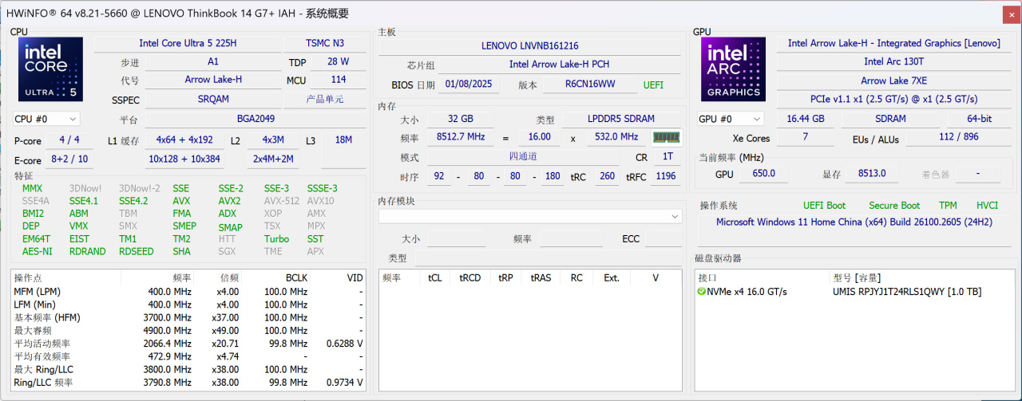Click the GPU clock 650.0 value
This screenshot has height=401, width=1022.
point(763,173)
